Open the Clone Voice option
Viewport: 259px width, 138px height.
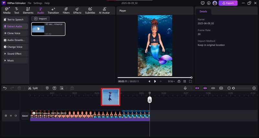(x=15, y=33)
